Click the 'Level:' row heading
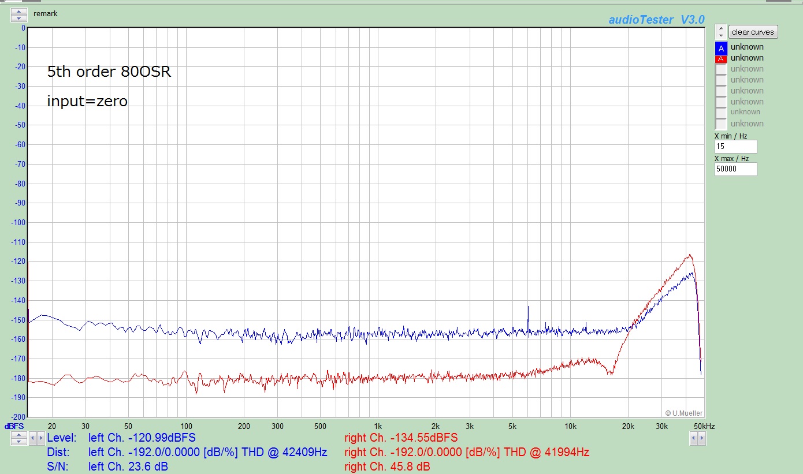This screenshot has height=474, width=803. pyautogui.click(x=62, y=438)
